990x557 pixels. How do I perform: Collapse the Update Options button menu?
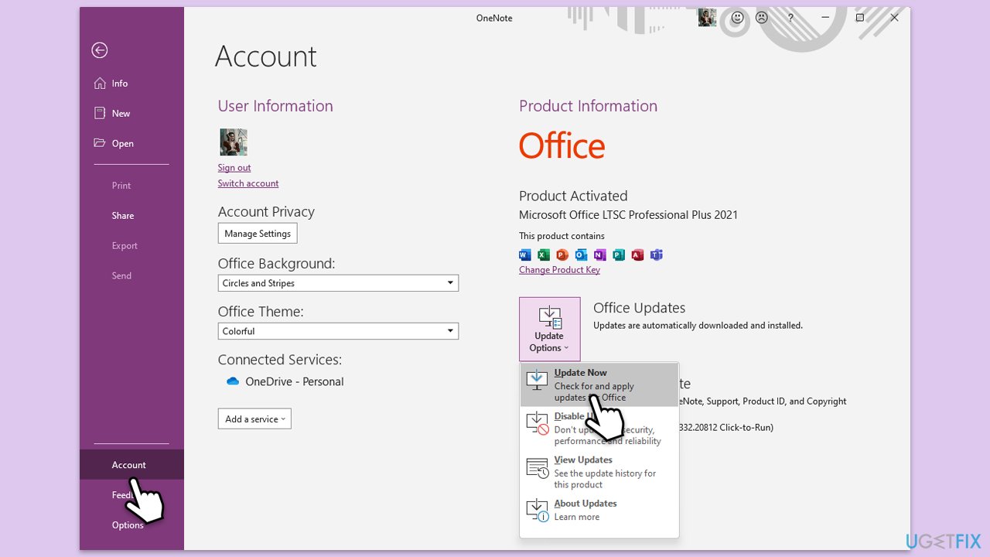pos(549,329)
